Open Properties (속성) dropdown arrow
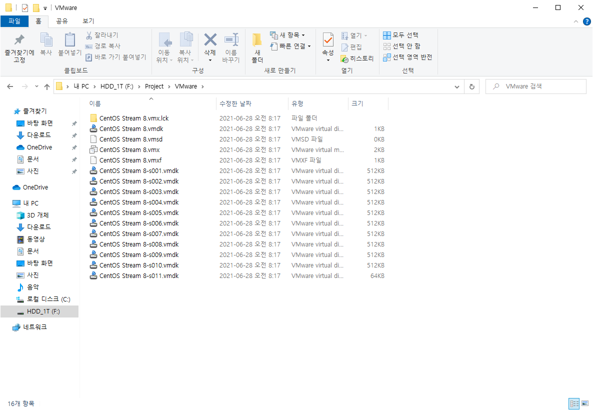This screenshot has width=593, height=410. pyautogui.click(x=328, y=60)
